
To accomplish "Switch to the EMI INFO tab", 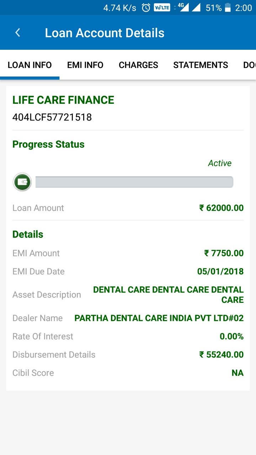I will 85,65.
